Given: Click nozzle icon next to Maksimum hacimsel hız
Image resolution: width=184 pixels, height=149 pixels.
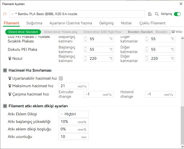Looking at the screenshot, I should (10, 86).
